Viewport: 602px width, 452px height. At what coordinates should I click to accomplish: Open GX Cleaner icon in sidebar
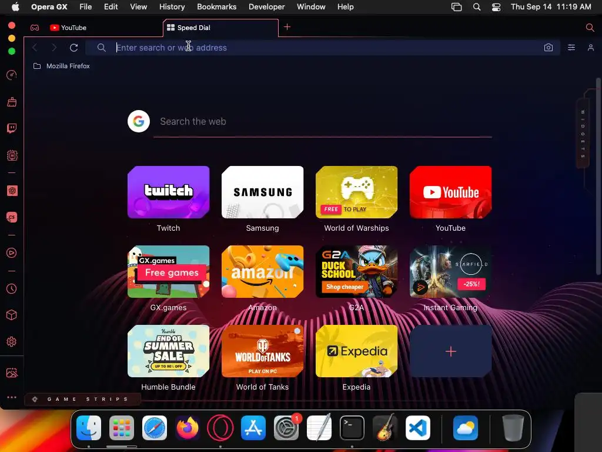coord(12,102)
